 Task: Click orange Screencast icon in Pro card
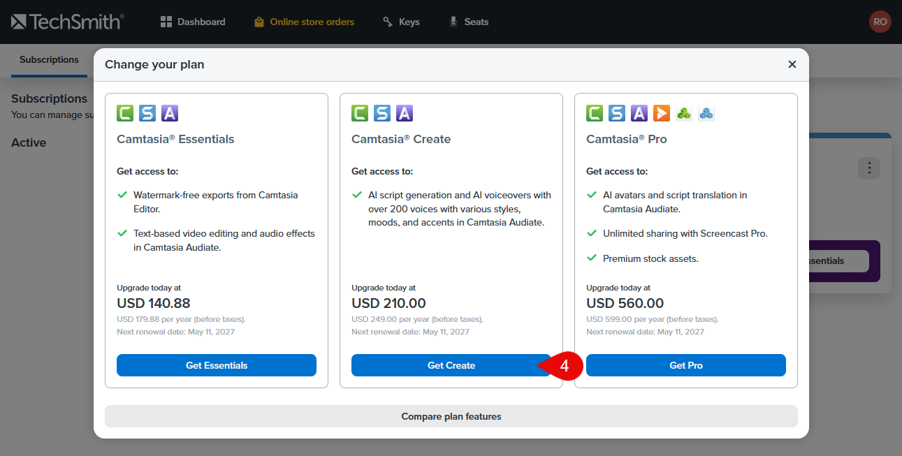point(662,113)
